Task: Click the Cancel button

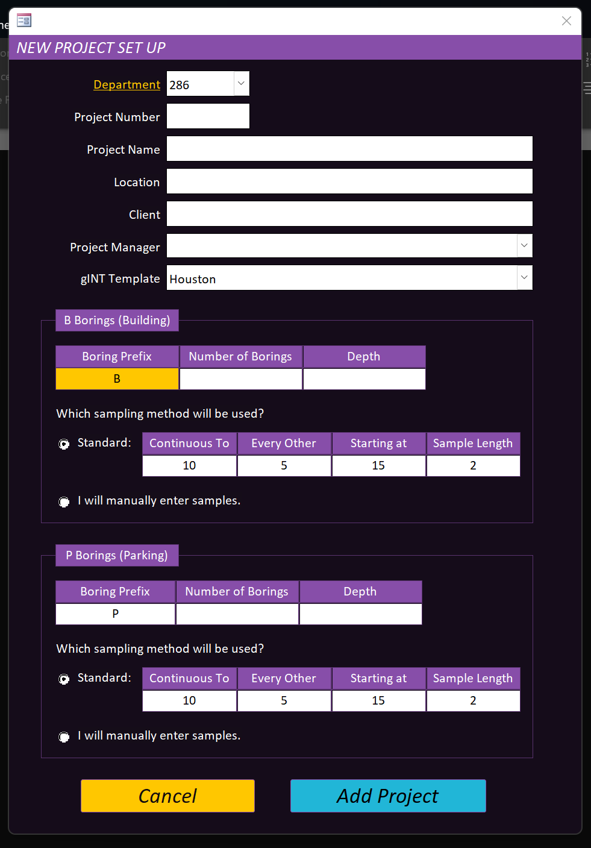Action: click(167, 796)
